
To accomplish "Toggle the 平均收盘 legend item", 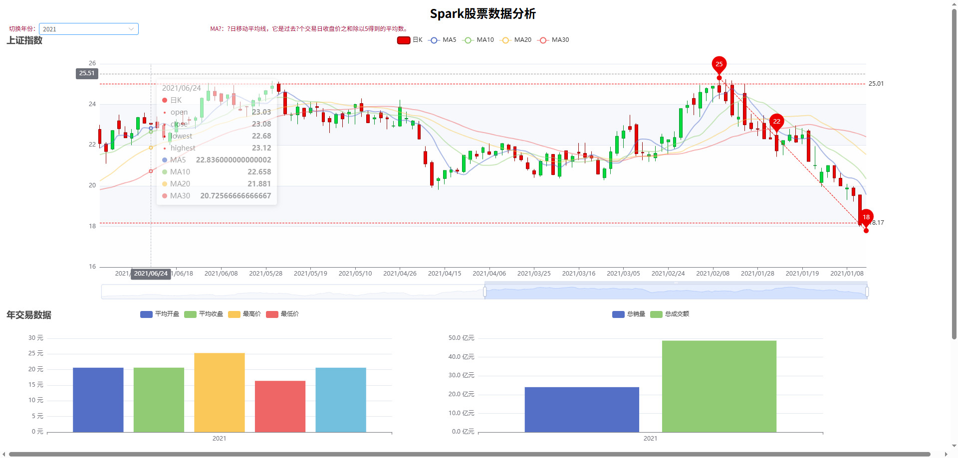I will pyautogui.click(x=204, y=314).
